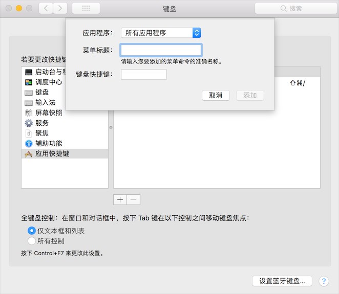This screenshot has height=294, width=339.
Task: Open help with question mark button
Action: [324, 281]
